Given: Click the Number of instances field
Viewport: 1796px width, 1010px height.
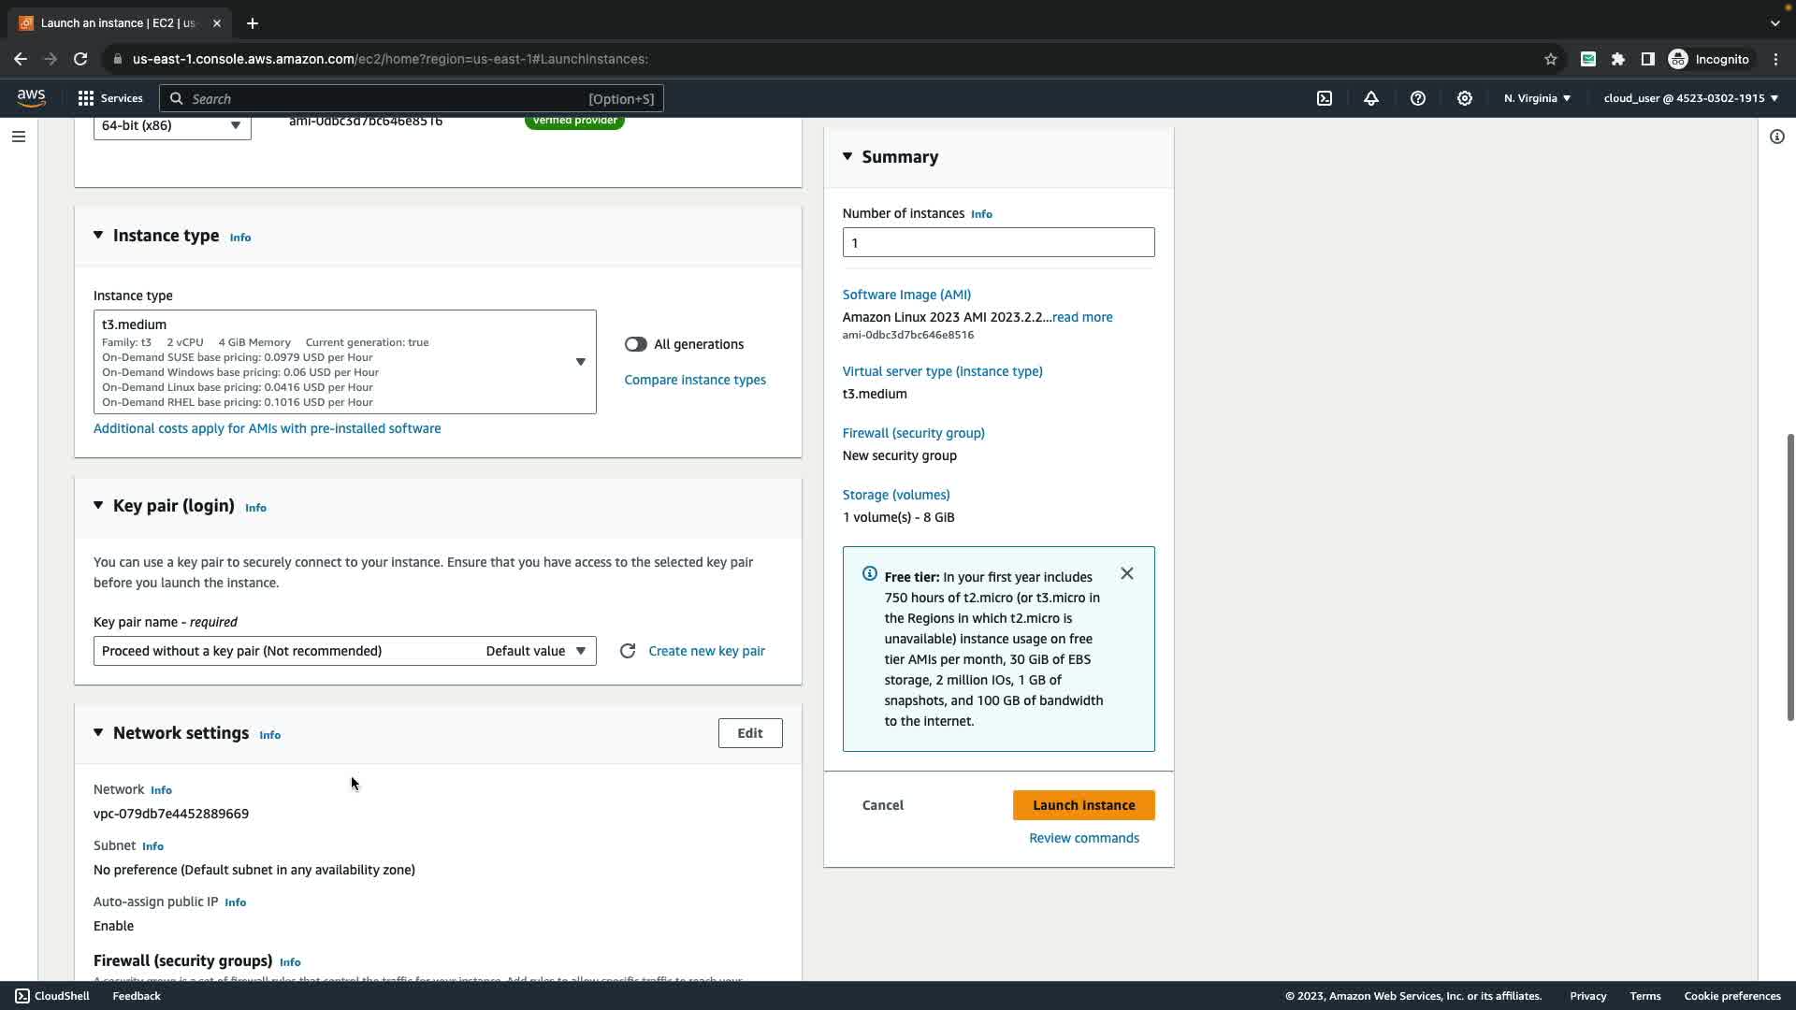Looking at the screenshot, I should (x=998, y=243).
